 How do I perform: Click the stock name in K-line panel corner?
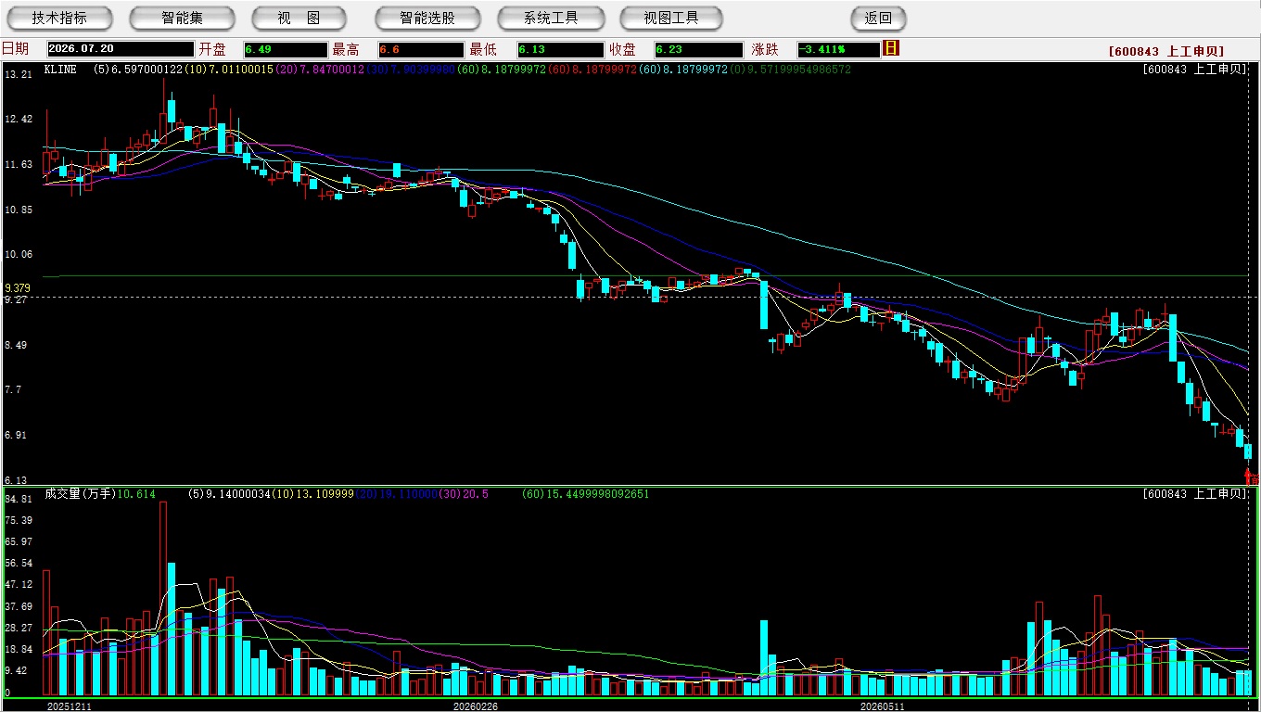coord(1196,70)
